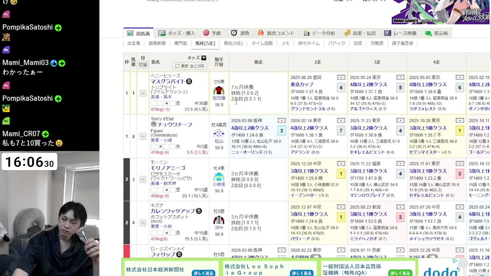
Task: Open the 結果・払戻 tab
Action: click(x=361, y=33)
